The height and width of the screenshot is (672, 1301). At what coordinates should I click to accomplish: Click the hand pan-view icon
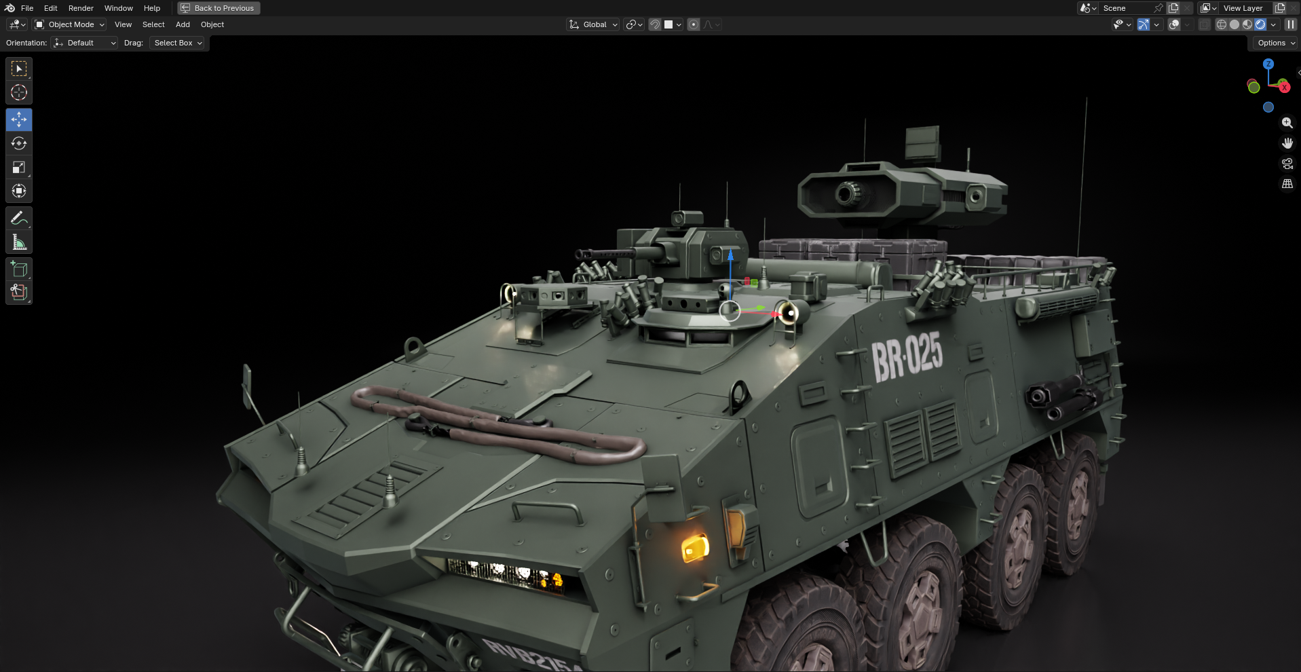[x=1287, y=143]
